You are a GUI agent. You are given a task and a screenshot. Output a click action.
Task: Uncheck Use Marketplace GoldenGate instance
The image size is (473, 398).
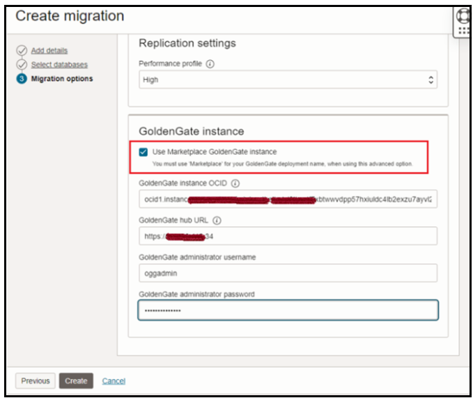(144, 152)
